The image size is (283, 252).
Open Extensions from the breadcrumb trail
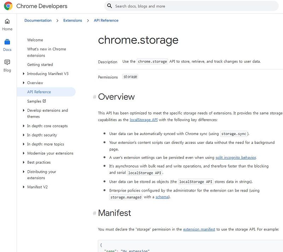[73, 20]
